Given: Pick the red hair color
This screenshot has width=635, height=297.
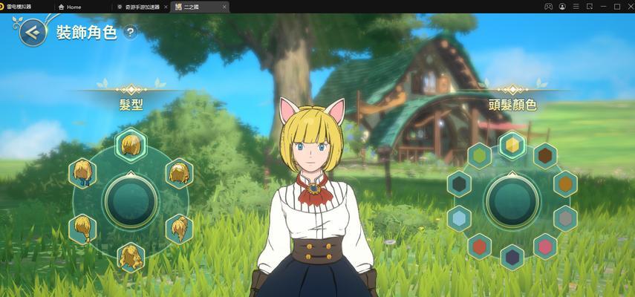Looking at the screenshot, I should pyautogui.click(x=480, y=247).
